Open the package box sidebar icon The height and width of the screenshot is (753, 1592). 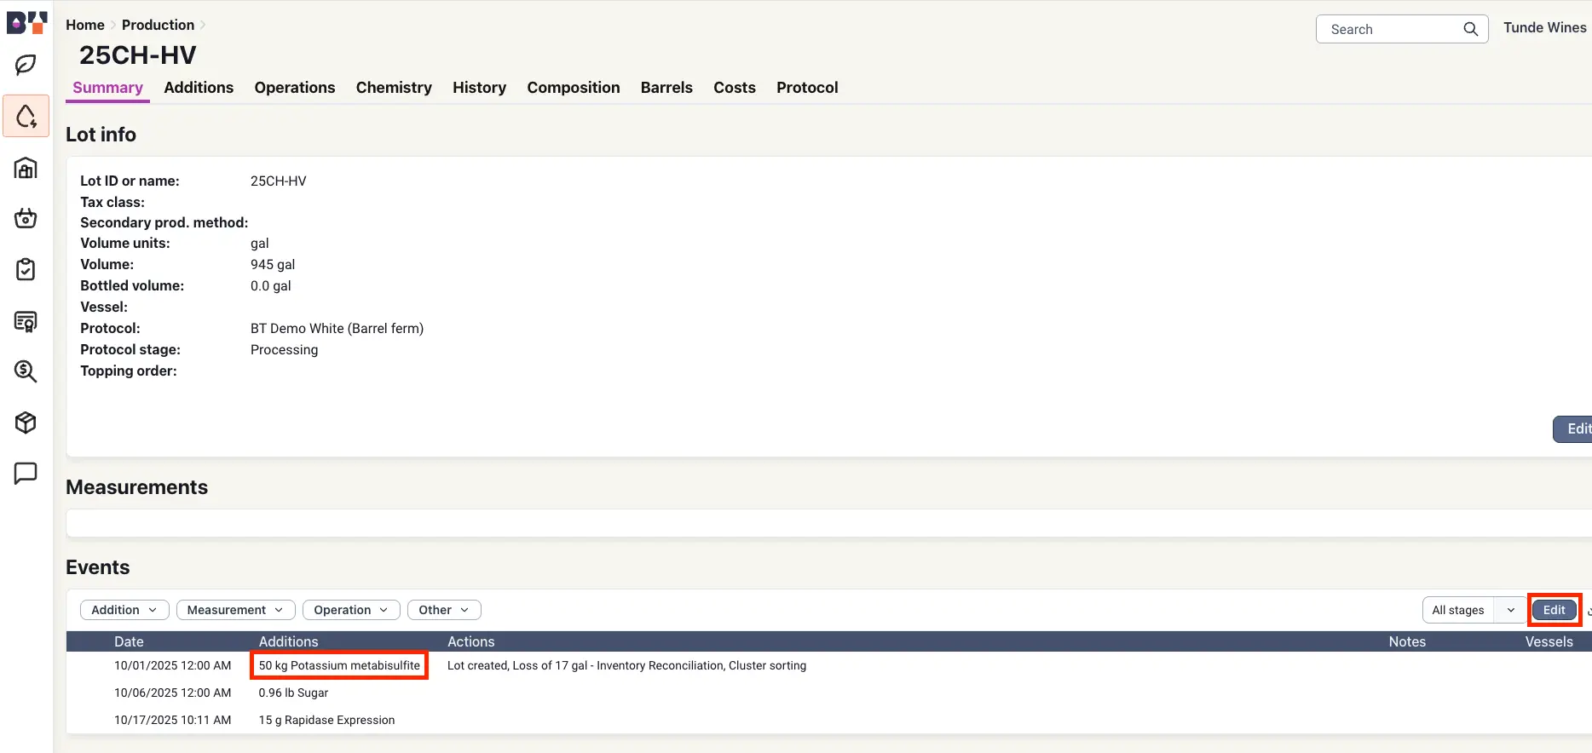point(26,422)
